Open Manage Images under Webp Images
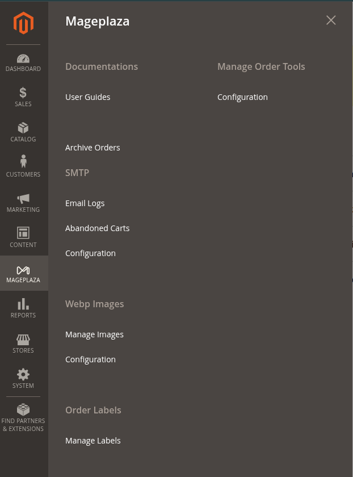 coord(94,334)
